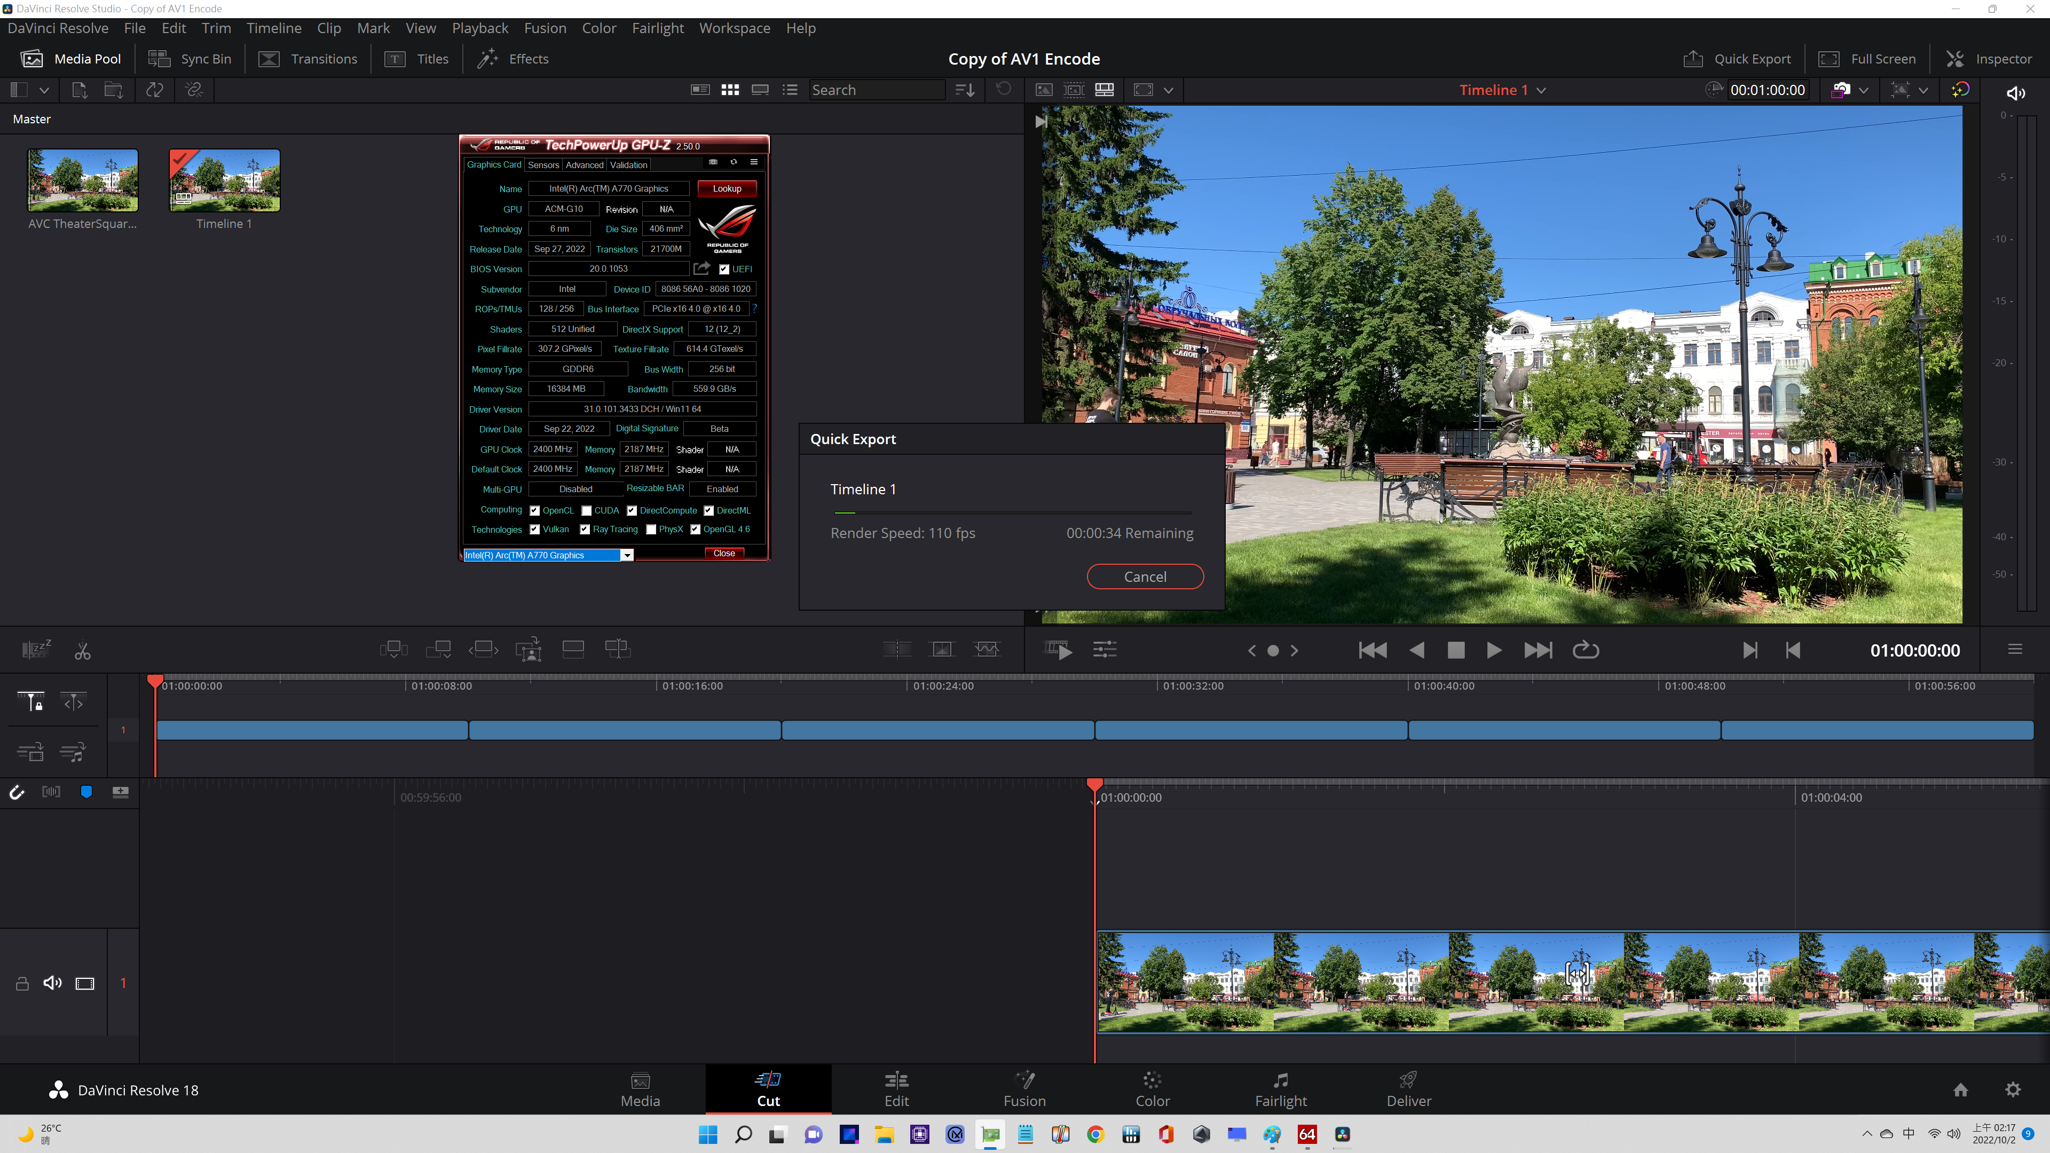Switch to the GPU-Z Sensors tab

(543, 165)
